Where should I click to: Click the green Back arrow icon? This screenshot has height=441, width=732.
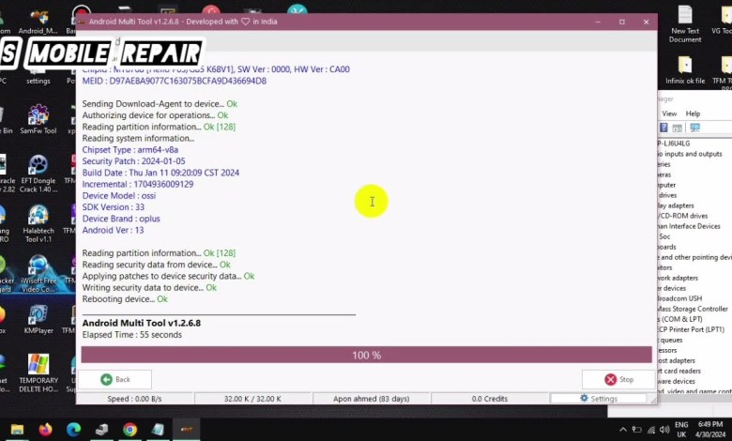(x=106, y=379)
